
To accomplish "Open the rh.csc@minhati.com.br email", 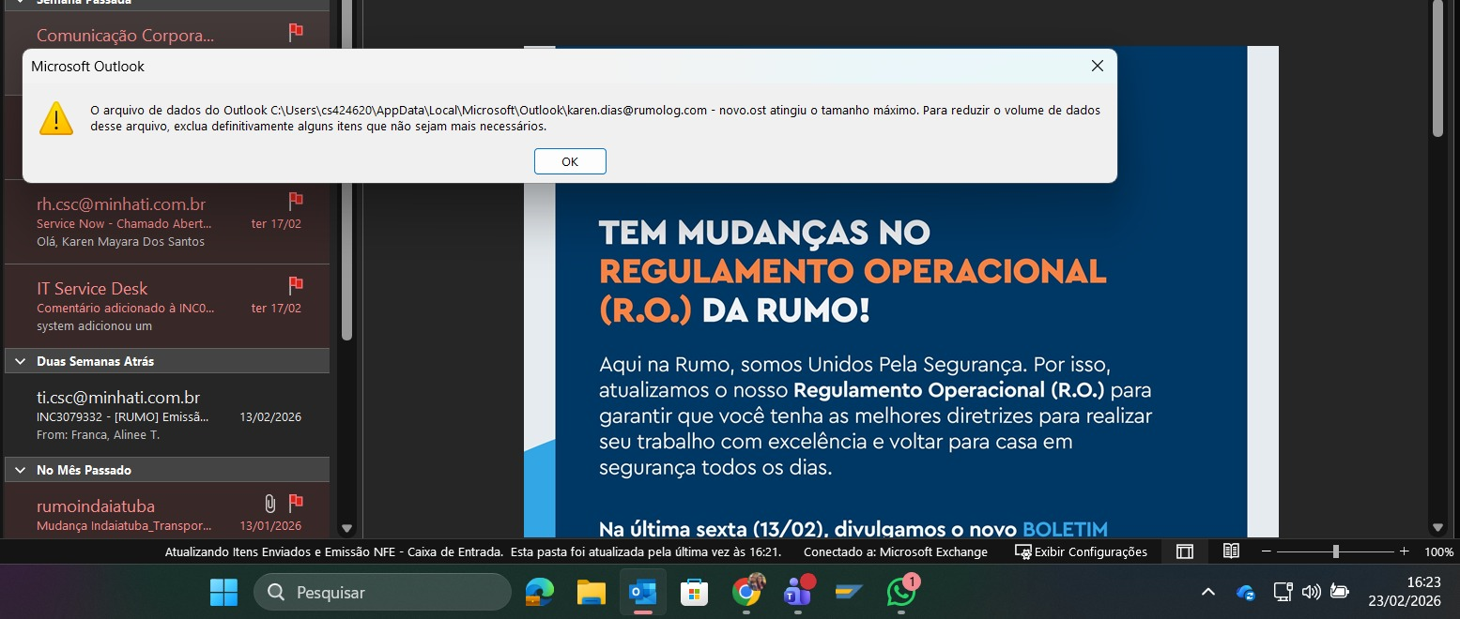I will coord(166,222).
